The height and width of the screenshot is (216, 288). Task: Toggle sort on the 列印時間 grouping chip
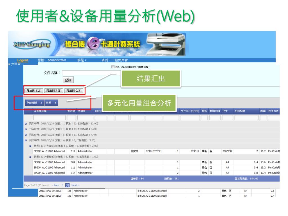tap(34, 103)
